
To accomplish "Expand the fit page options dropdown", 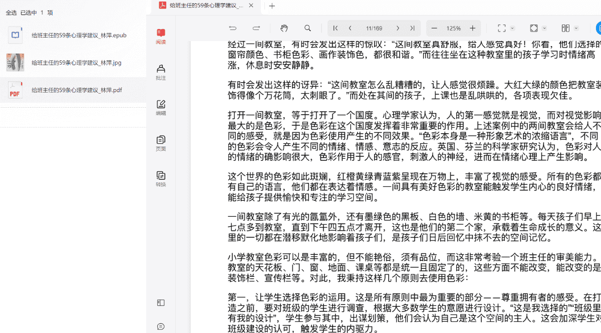I will pos(544,29).
